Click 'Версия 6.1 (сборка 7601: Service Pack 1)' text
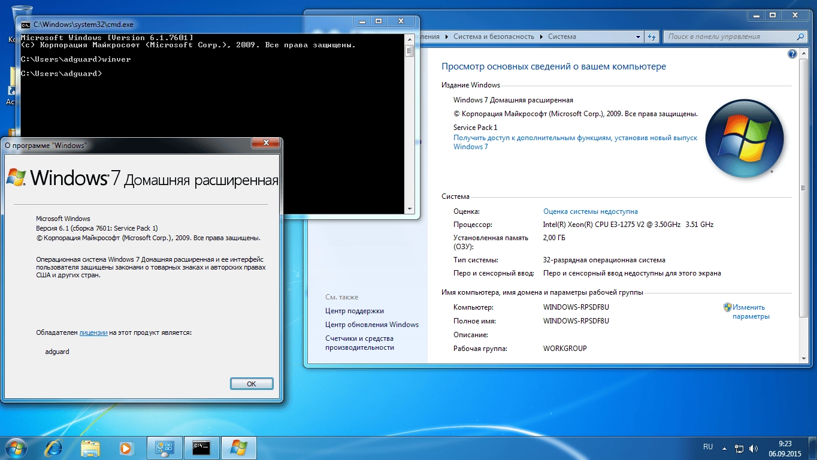817x460 pixels. pos(97,228)
